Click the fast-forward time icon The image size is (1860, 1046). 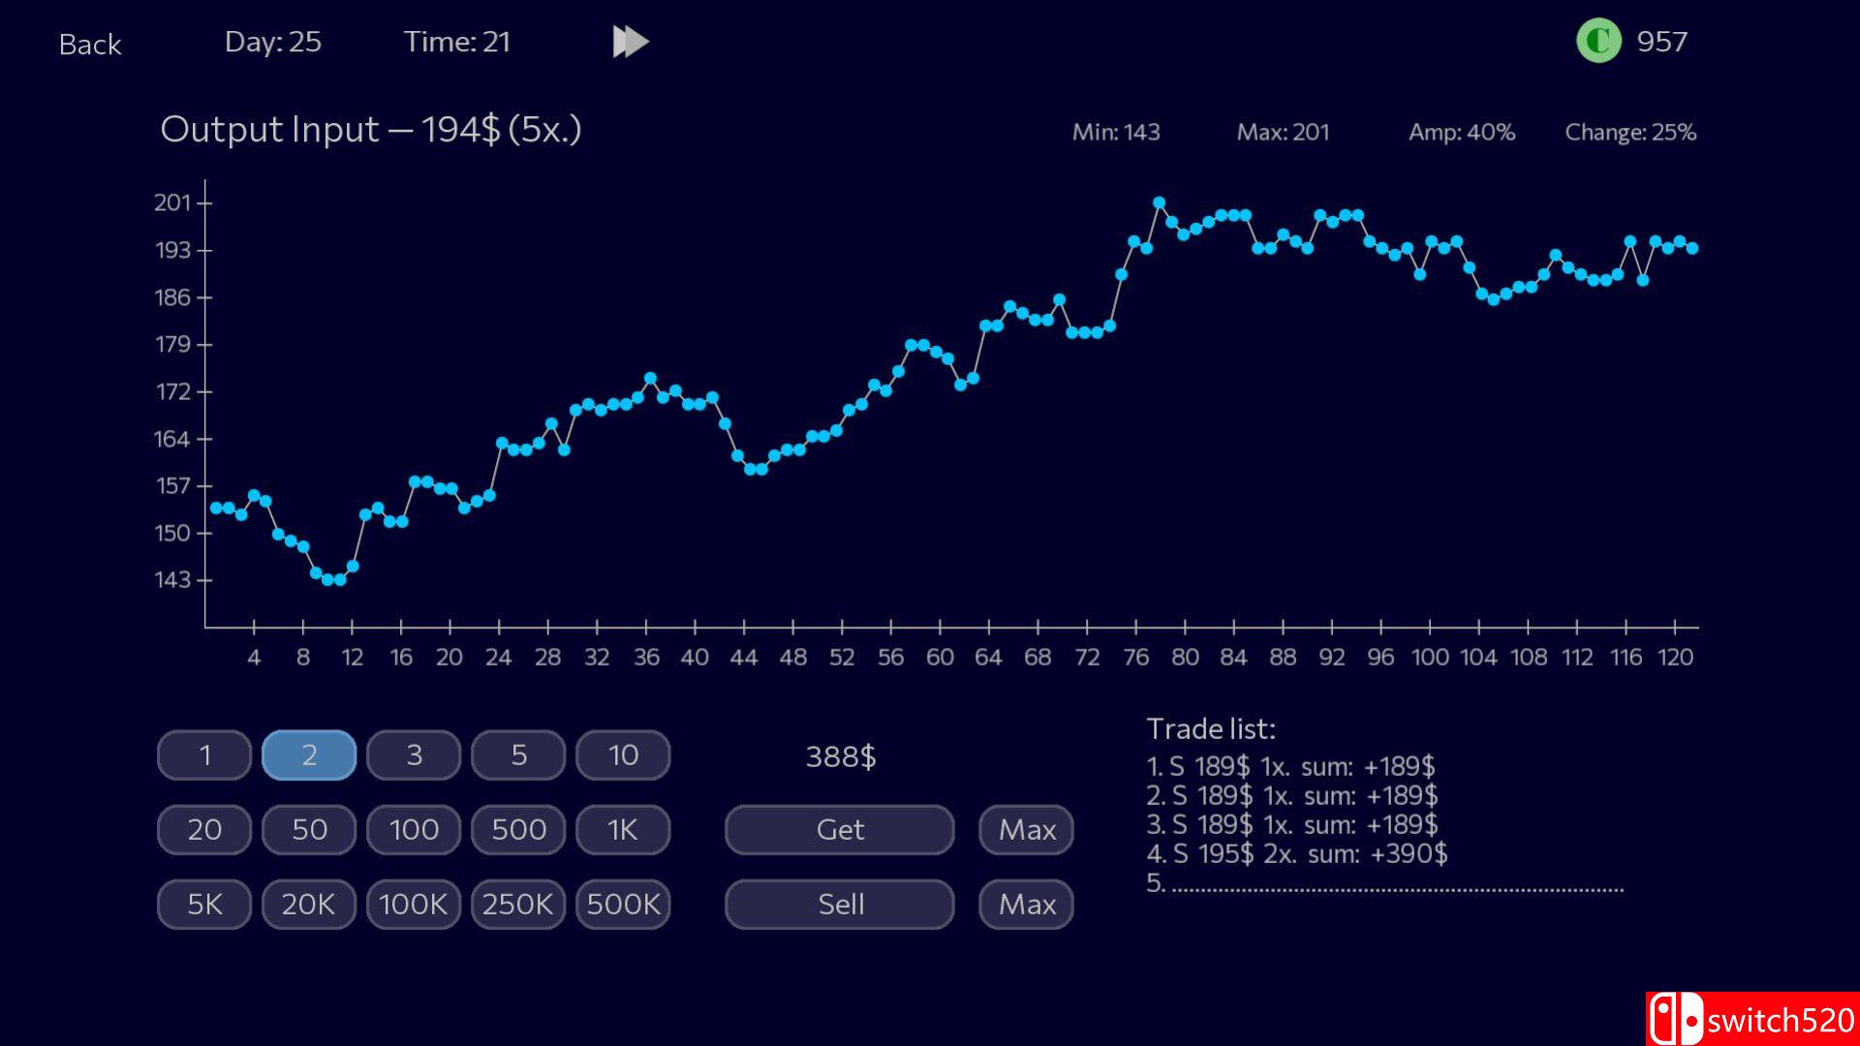tap(631, 41)
